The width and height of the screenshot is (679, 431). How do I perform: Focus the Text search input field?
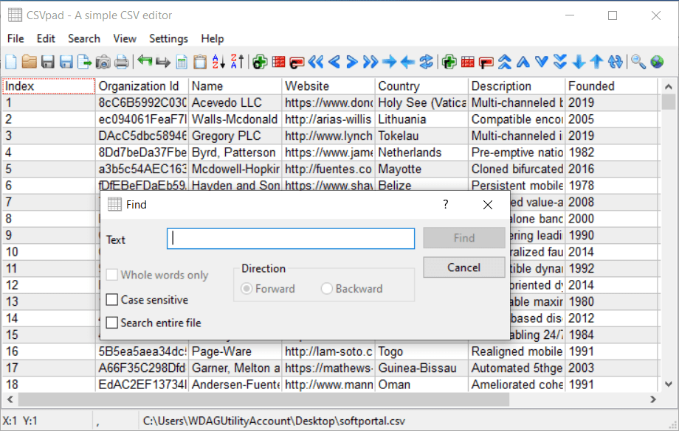point(291,239)
